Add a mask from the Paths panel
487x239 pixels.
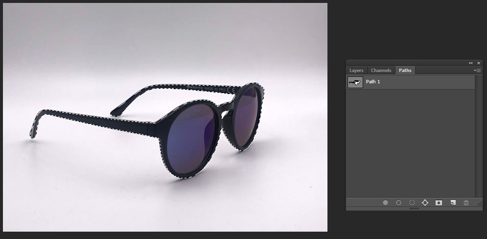tap(439, 203)
